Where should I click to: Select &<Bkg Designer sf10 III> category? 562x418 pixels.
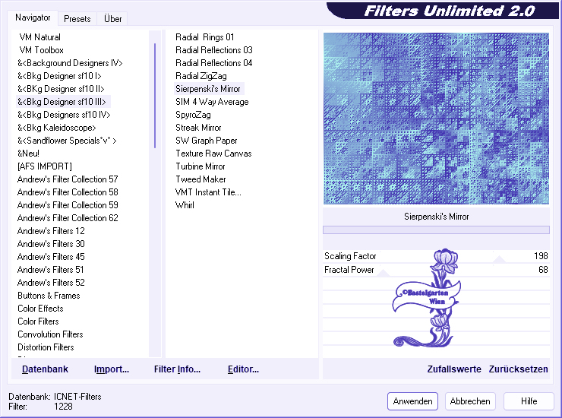[62, 102]
